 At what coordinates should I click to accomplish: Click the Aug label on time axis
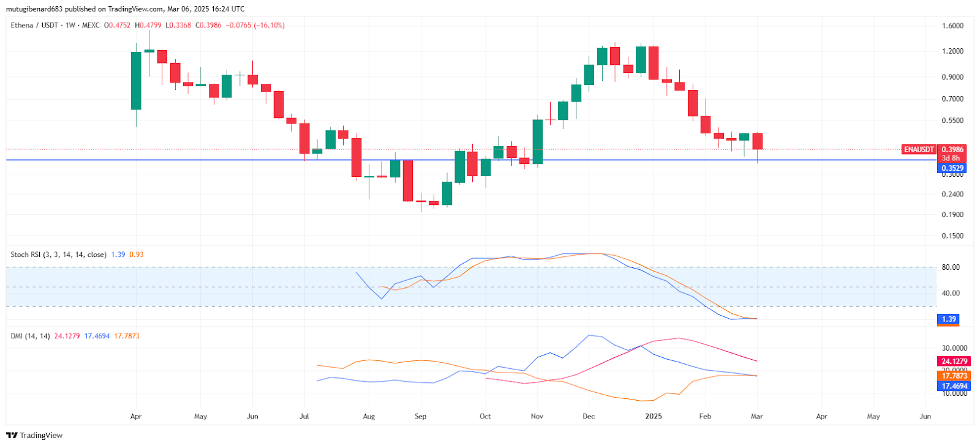369,417
